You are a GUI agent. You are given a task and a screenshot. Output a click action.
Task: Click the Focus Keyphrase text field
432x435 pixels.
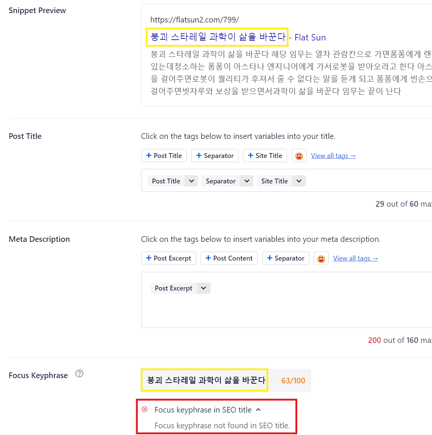204,380
